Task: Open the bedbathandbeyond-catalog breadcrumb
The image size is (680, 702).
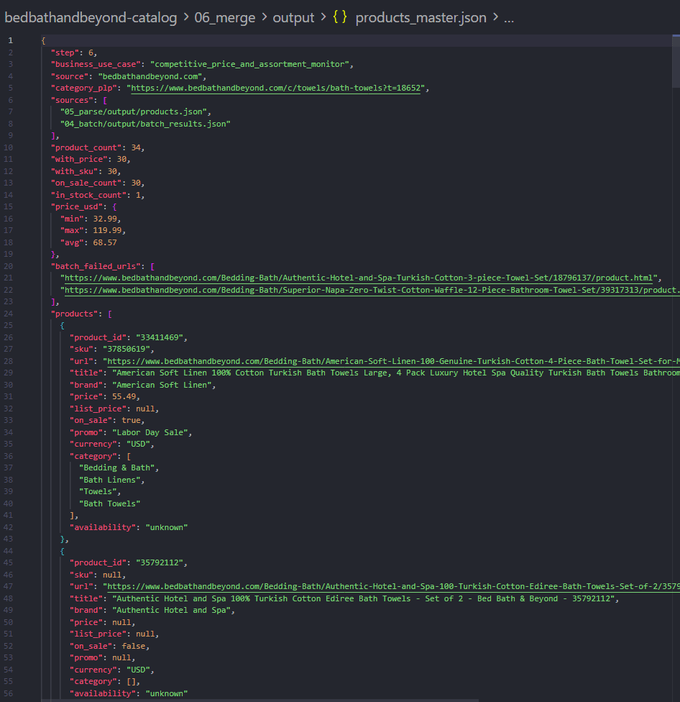Action: pos(91,17)
